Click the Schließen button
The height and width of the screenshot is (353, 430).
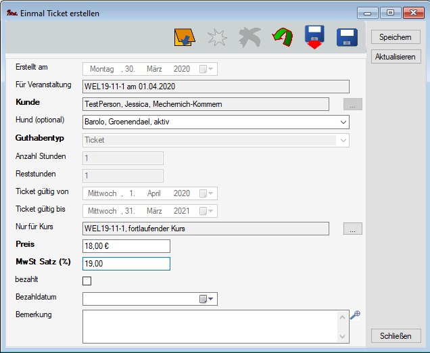tap(396, 336)
